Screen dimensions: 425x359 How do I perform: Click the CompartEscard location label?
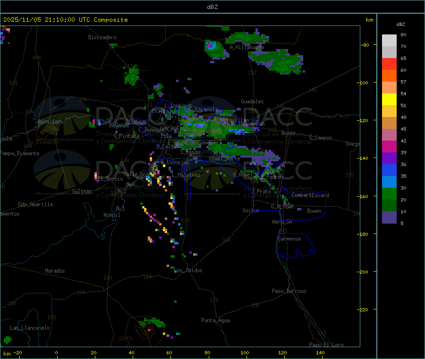click(310, 195)
